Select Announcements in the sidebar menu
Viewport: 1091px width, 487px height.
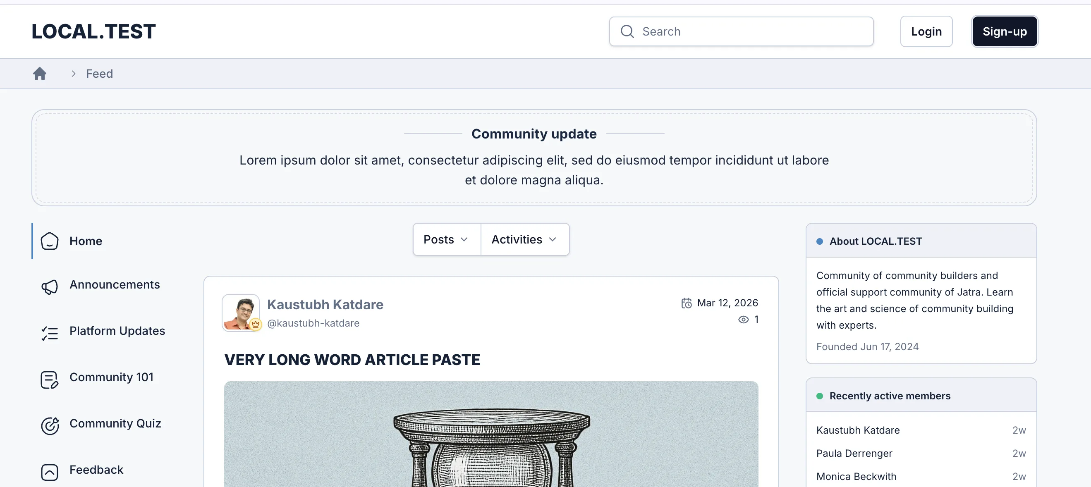[115, 284]
